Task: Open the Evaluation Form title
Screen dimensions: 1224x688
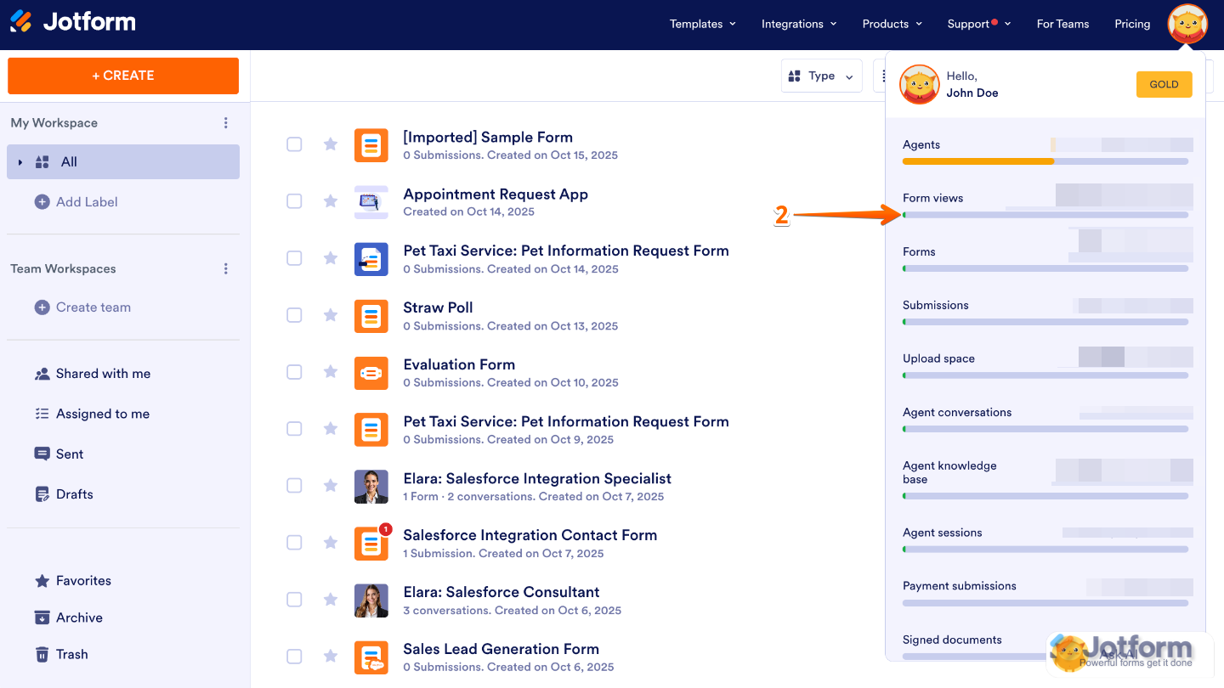Action: pos(459,364)
